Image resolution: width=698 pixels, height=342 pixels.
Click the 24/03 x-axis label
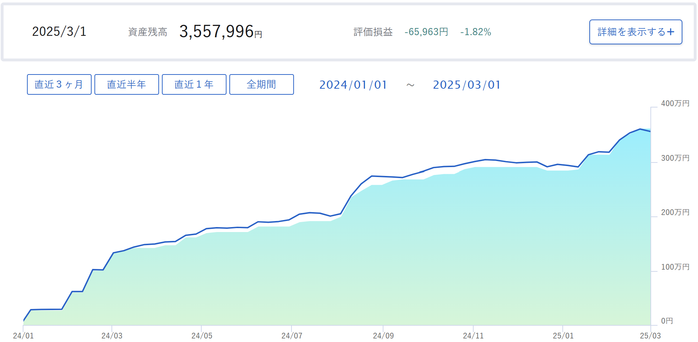pos(112,336)
